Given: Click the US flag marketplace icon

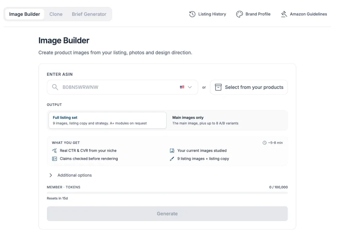Looking at the screenshot, I should point(182,87).
